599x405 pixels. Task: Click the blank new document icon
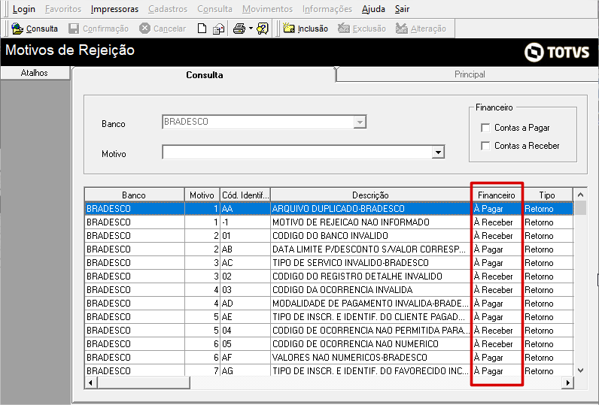(x=202, y=29)
